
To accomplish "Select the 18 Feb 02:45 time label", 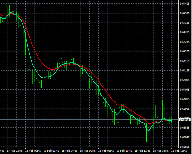I will coord(51,151).
